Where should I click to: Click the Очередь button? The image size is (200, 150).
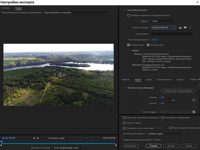point(153,146)
